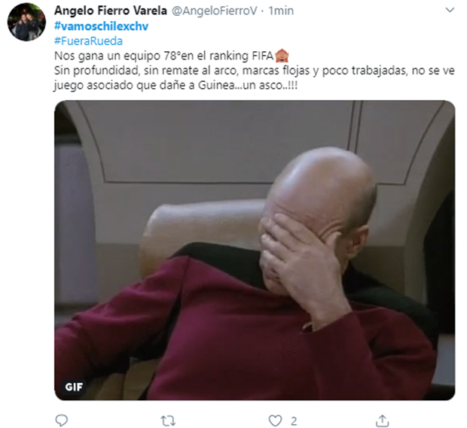This screenshot has height=428, width=467.
Task: Open the tweet options chevron menu
Action: tap(450, 10)
